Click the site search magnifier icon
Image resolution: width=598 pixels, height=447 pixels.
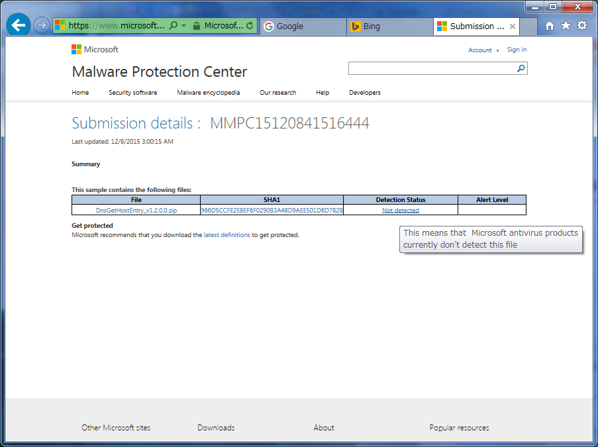coord(521,68)
